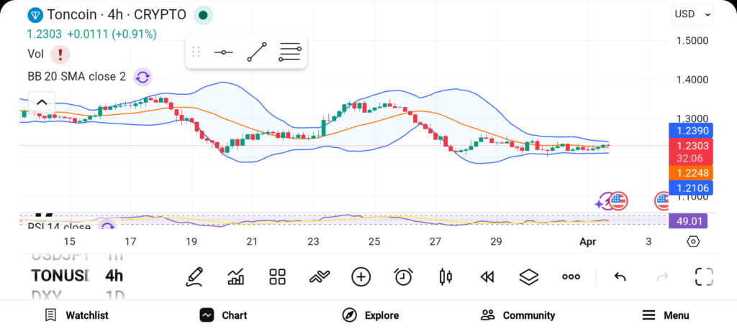Open more options three-dots icon
This screenshot has height=331, width=737.
[x=571, y=276]
